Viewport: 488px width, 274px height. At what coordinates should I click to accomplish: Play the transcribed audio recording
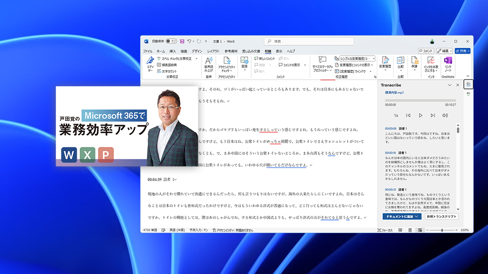coord(420,115)
